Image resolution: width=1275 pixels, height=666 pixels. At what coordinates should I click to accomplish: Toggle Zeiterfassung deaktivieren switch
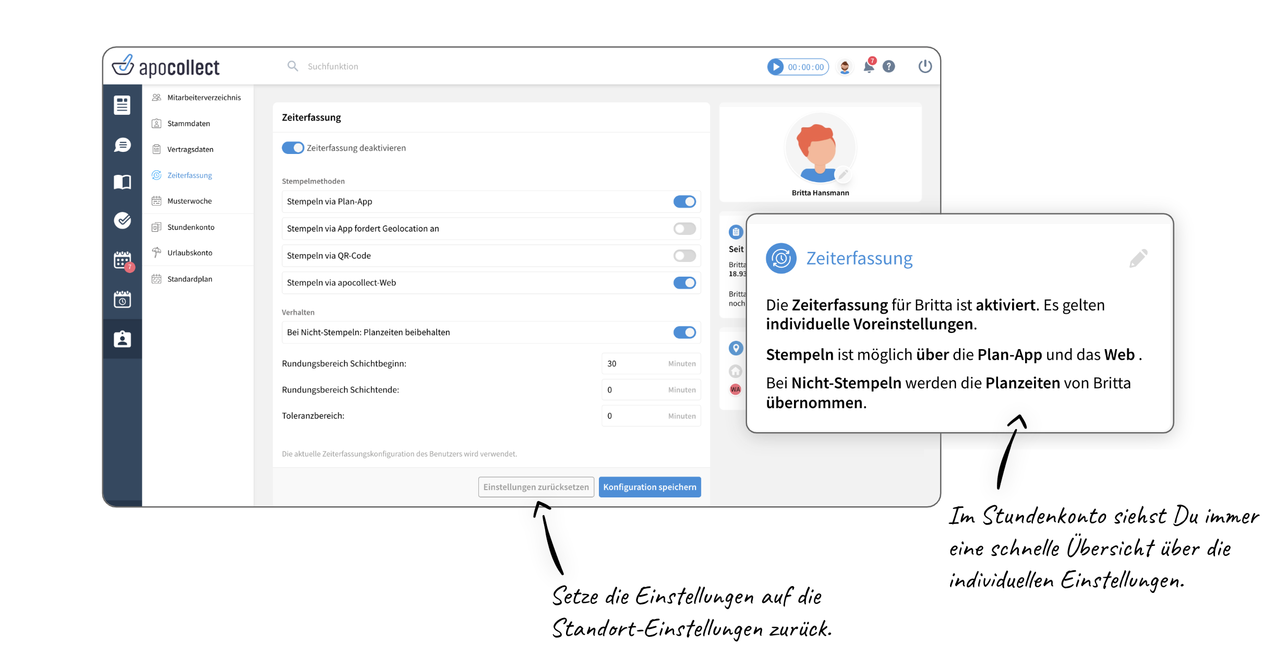293,148
